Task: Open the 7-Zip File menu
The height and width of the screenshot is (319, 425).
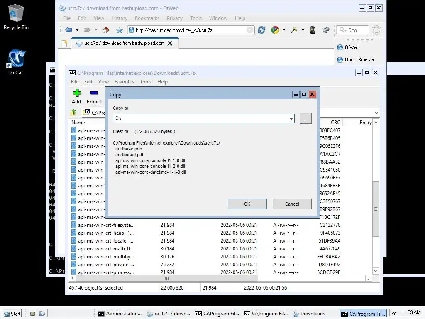Action: [x=75, y=82]
